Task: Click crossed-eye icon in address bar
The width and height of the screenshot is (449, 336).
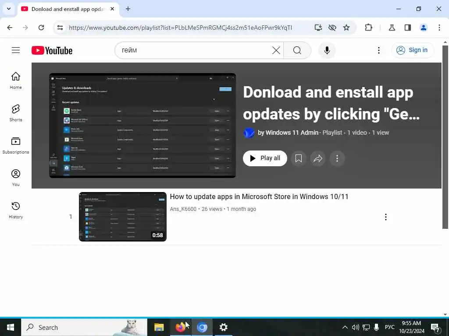Action: pyautogui.click(x=332, y=28)
